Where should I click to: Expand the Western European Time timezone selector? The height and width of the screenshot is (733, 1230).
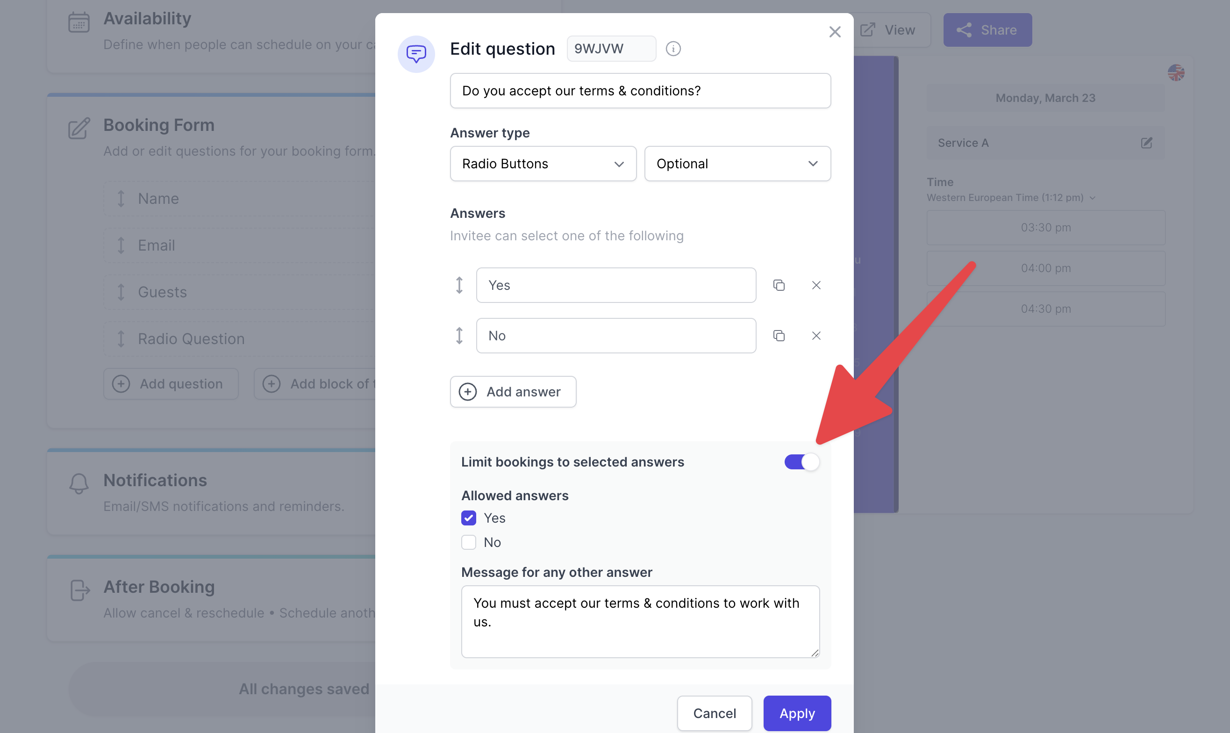(x=1011, y=198)
